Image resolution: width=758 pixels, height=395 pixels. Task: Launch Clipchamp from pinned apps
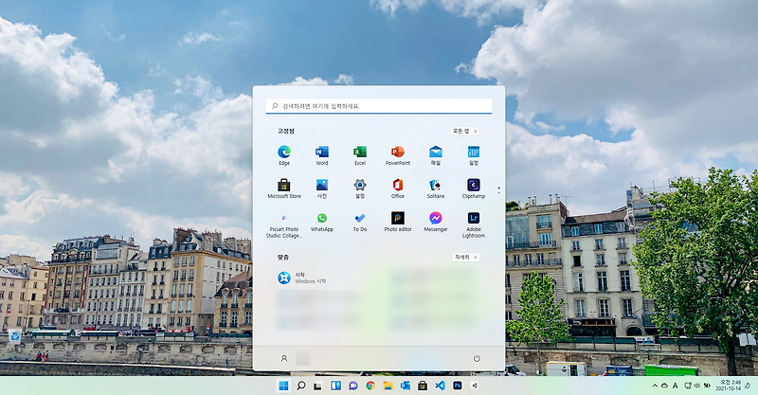coord(473,189)
